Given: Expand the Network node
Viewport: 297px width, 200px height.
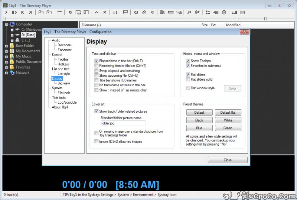Looking at the screenshot, I should [x=6, y=73].
